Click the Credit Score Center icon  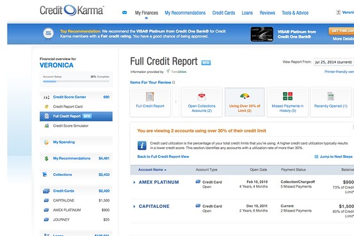(46, 97)
